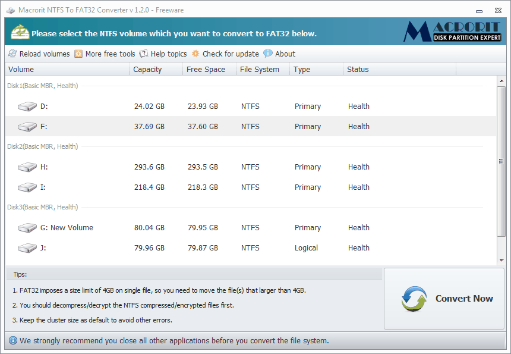Click the H: drive icon on Disk2
The height and width of the screenshot is (354, 511).
pyautogui.click(x=27, y=167)
